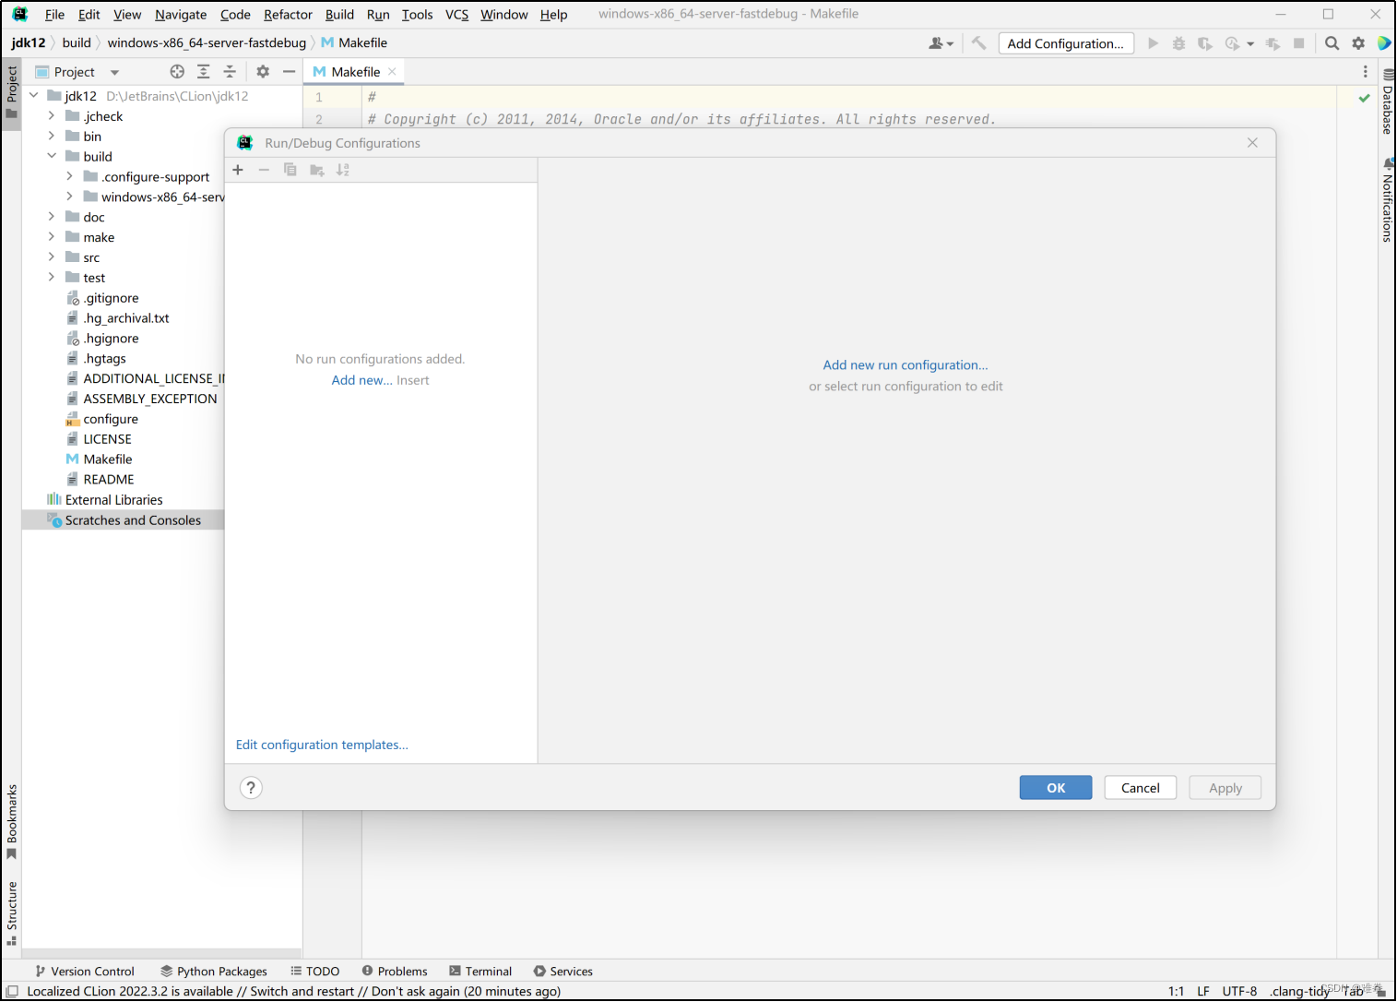Open Version Control tool window
Image resolution: width=1397 pixels, height=1002 pixels.
(x=85, y=972)
